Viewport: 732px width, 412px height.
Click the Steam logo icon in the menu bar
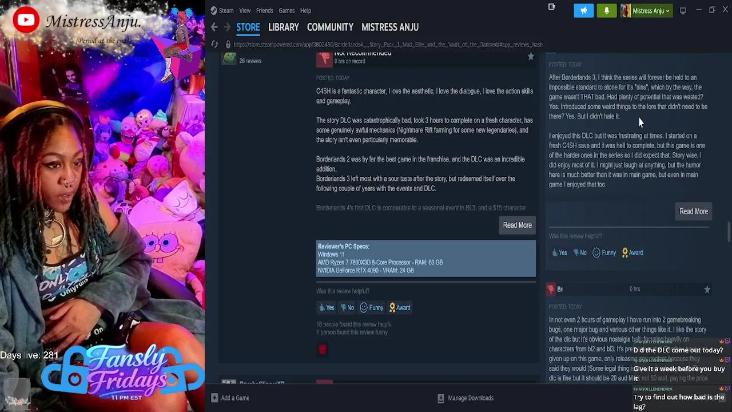[213, 10]
